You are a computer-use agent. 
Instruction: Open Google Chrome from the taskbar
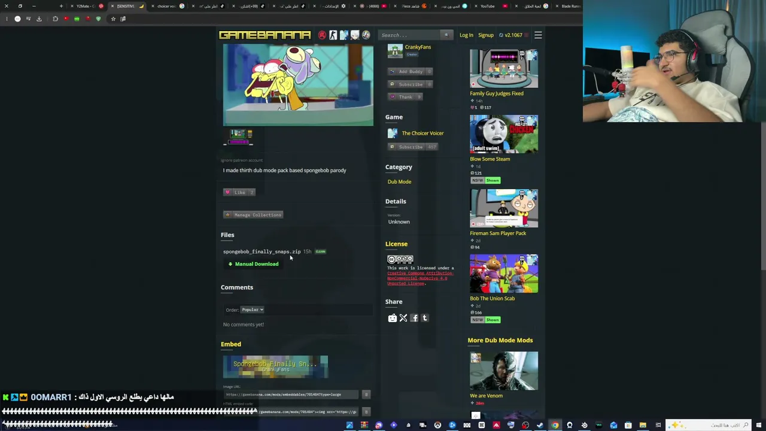point(555,426)
